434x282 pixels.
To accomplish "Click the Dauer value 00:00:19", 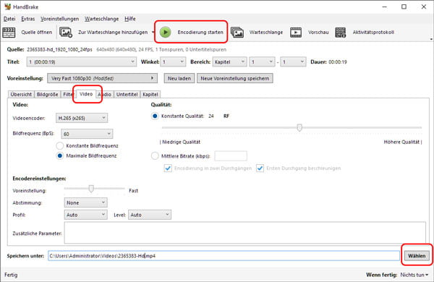I will click(338, 62).
